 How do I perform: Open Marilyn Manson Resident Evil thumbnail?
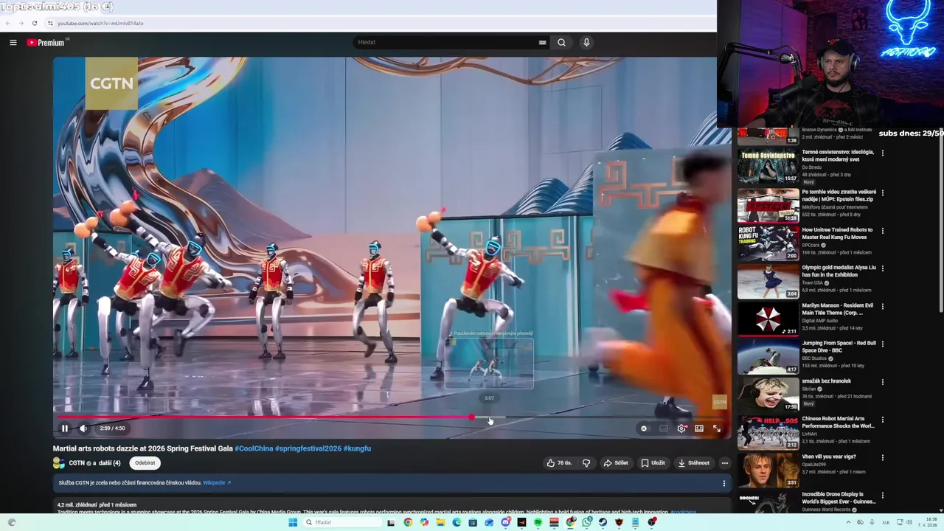[768, 319]
